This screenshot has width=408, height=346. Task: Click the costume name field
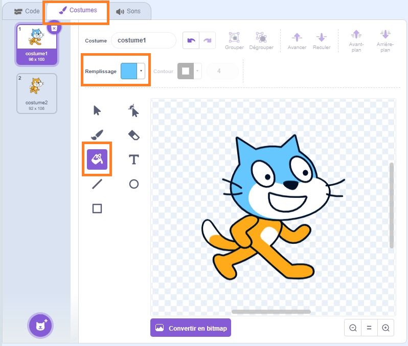[x=144, y=40]
